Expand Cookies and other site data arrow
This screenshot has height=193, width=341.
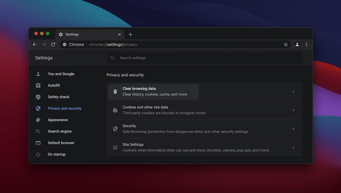(293, 110)
